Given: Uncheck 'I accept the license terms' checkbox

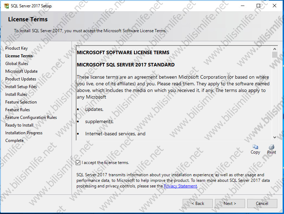Looking at the screenshot, I should tap(78, 163).
